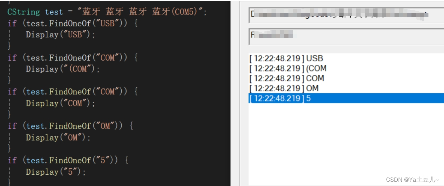Image resolution: width=444 pixels, height=186 pixels.
Task: Select the log entry showing USB
Action: click(346, 58)
